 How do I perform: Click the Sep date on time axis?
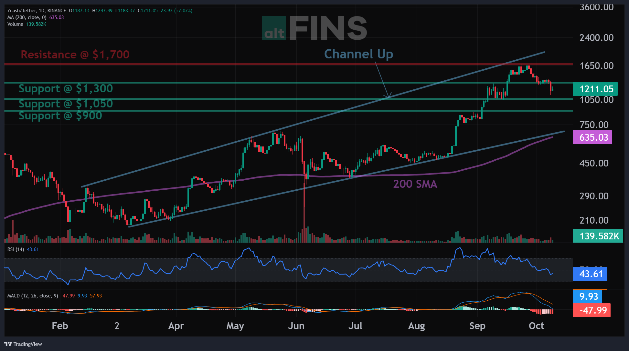(x=477, y=326)
